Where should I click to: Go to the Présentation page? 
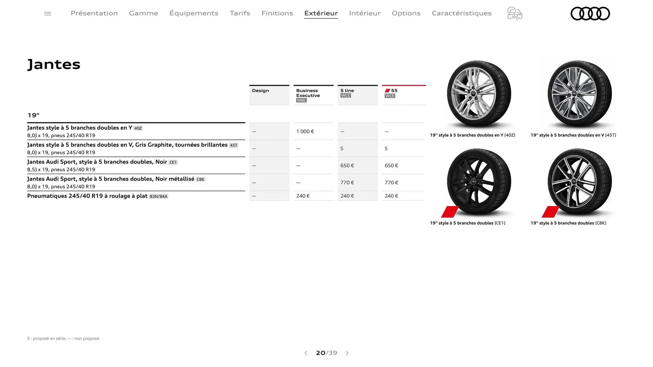coord(94,13)
